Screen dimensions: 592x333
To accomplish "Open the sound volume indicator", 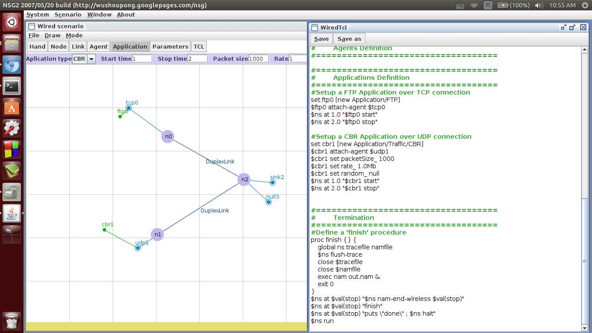I will [539, 5].
